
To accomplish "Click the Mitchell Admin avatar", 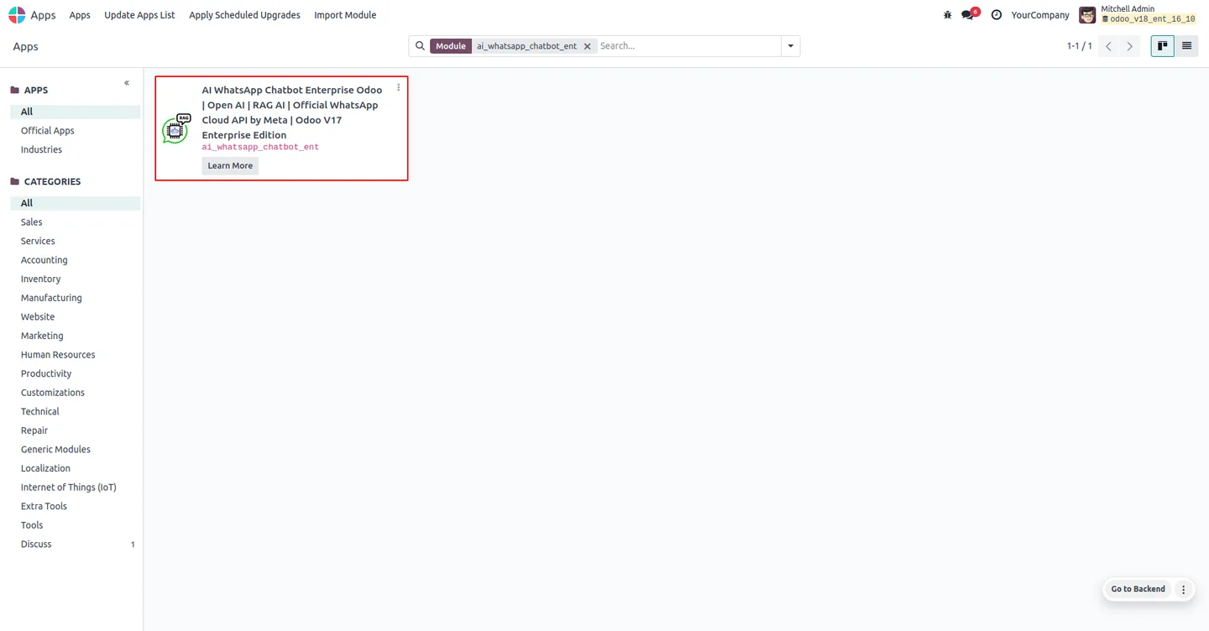I will pos(1087,15).
